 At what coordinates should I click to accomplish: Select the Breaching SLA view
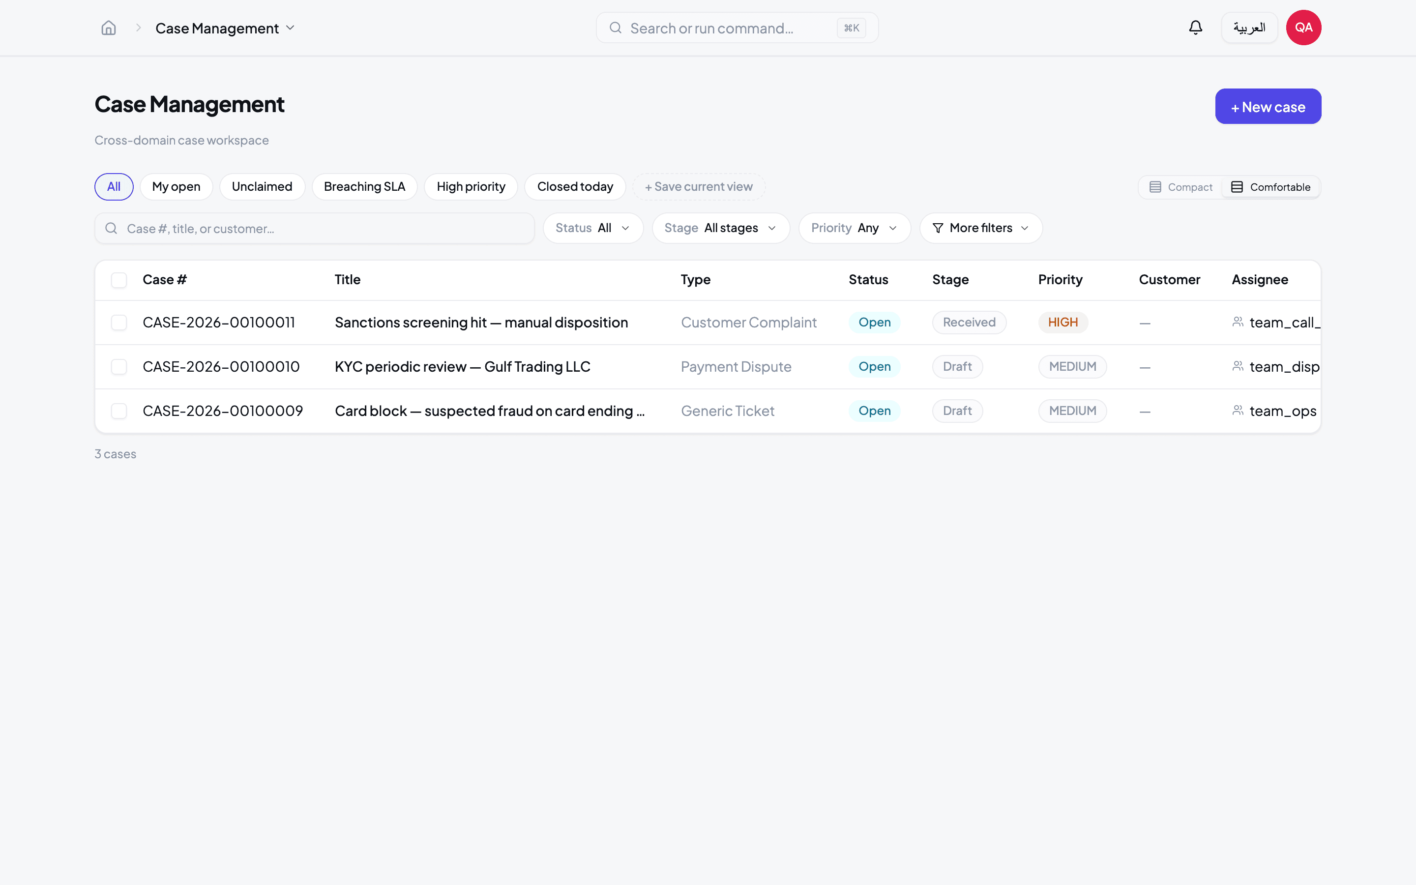[364, 187]
